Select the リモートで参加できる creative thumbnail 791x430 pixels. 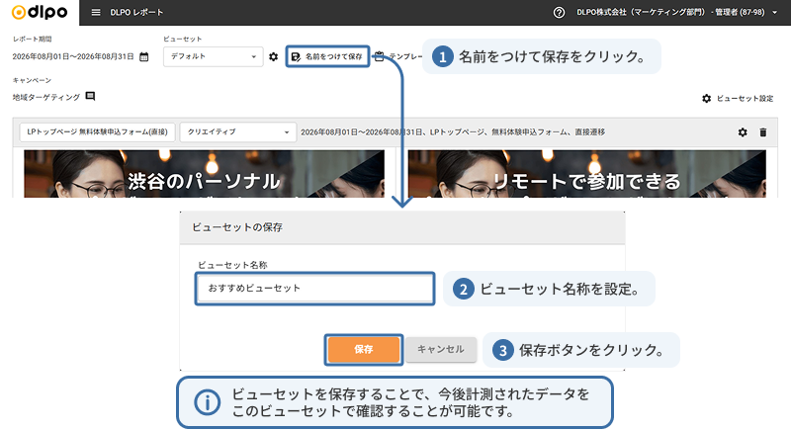pos(586,173)
